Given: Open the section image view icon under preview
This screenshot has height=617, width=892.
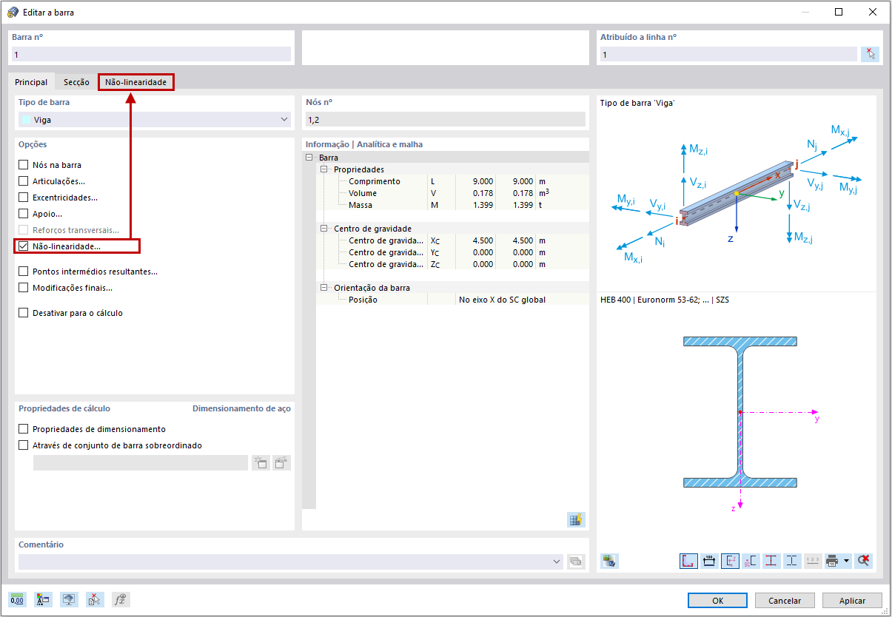Looking at the screenshot, I should coord(609,561).
